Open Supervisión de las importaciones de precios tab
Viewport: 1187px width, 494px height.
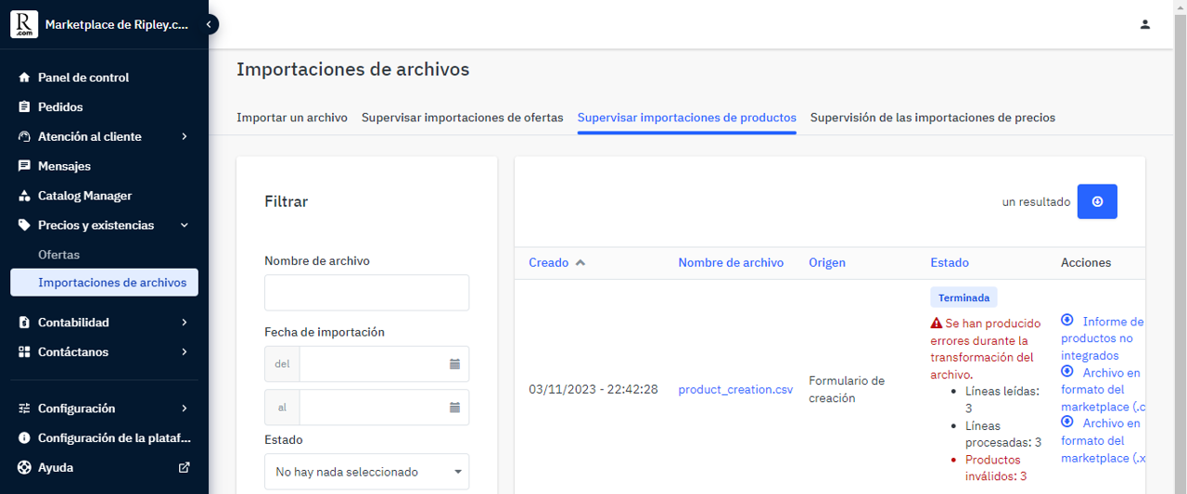point(933,118)
